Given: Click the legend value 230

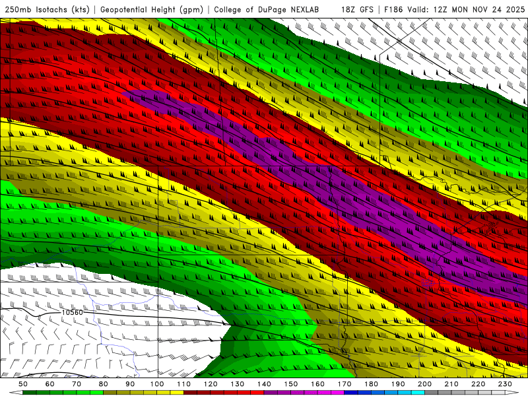Looking at the screenshot, I should (505, 384).
